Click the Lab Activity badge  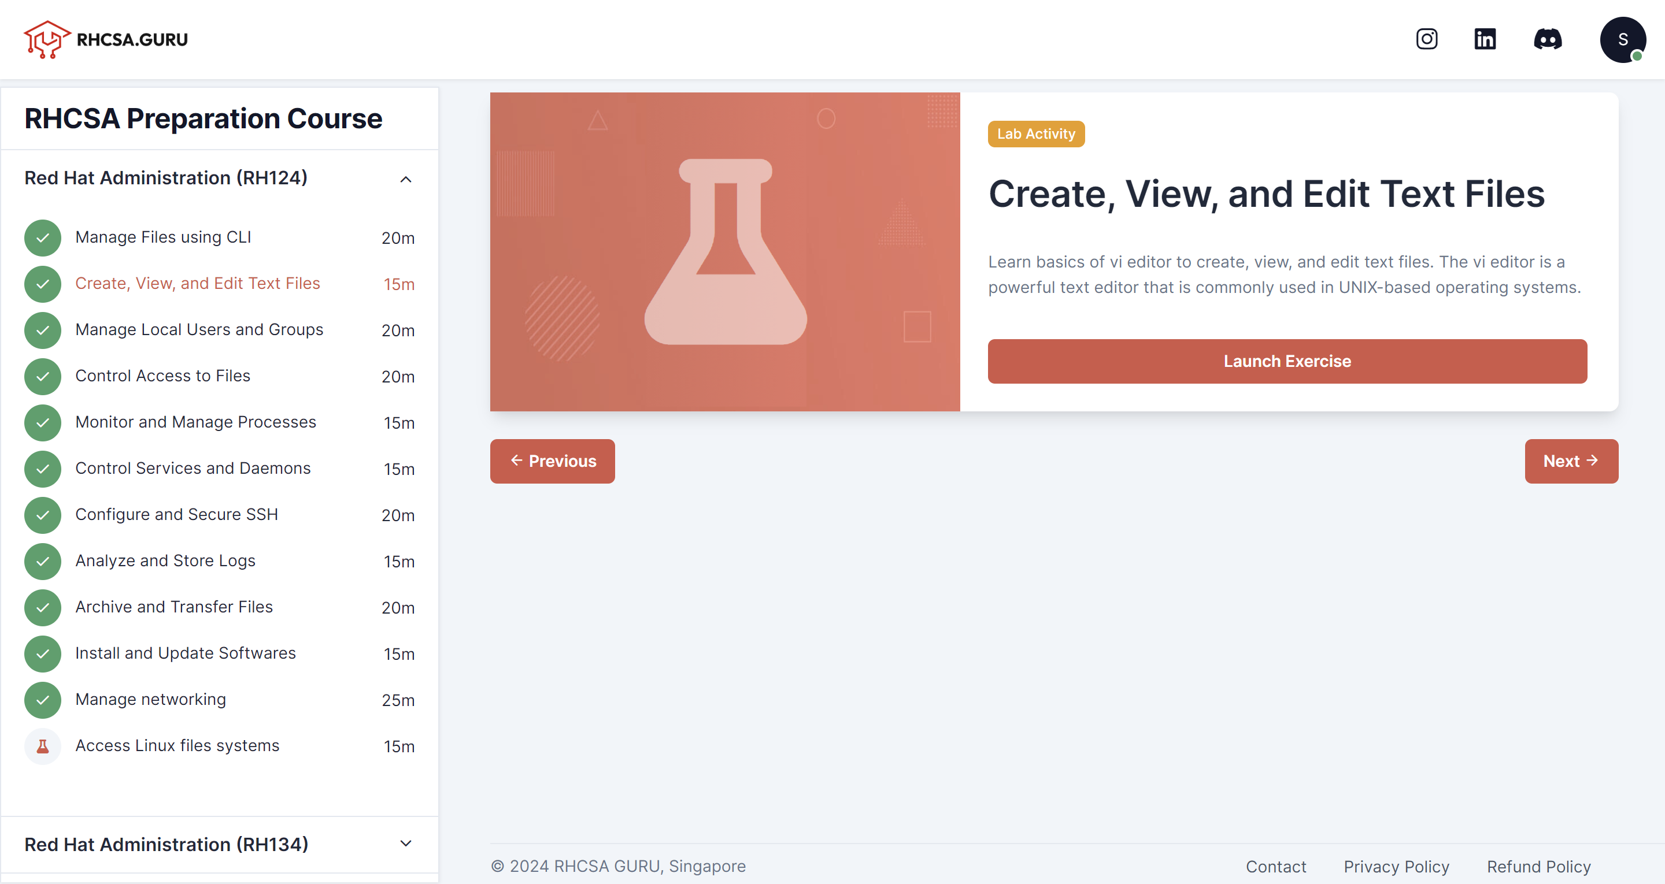click(1036, 134)
